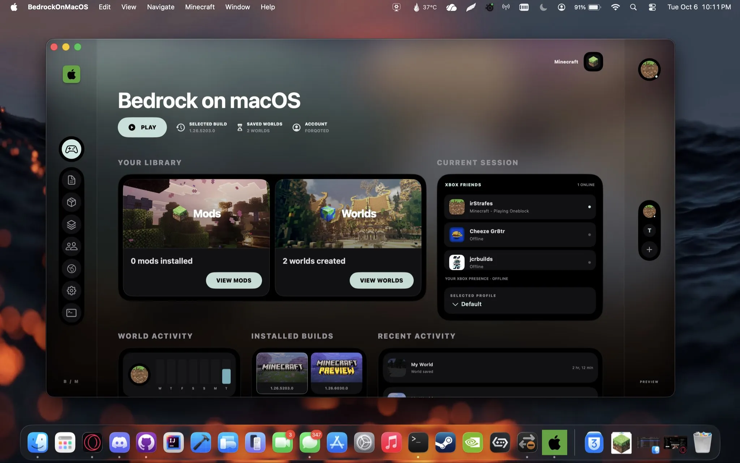This screenshot has width=740, height=463.
Task: Open the globe sidebar icon
Action: point(72,268)
